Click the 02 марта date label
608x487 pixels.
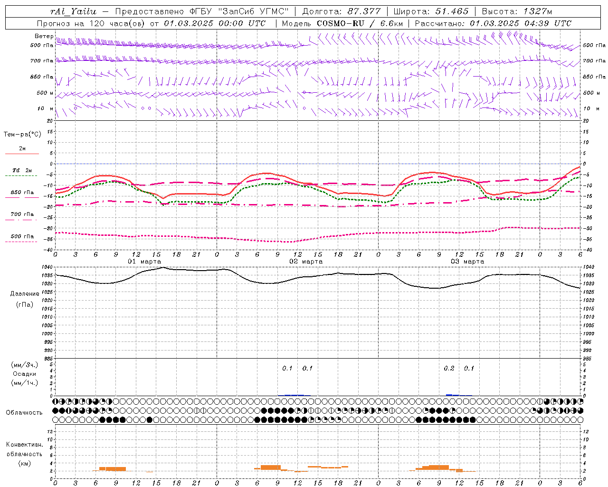point(306,262)
